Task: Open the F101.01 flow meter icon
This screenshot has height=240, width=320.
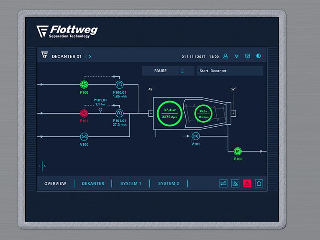Action: (x=119, y=113)
